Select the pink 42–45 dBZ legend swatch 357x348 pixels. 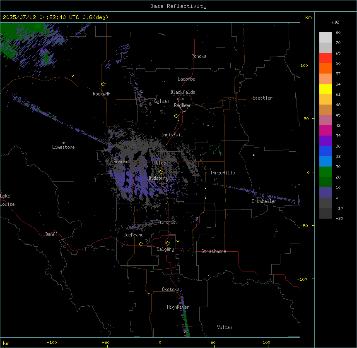pyautogui.click(x=326, y=120)
